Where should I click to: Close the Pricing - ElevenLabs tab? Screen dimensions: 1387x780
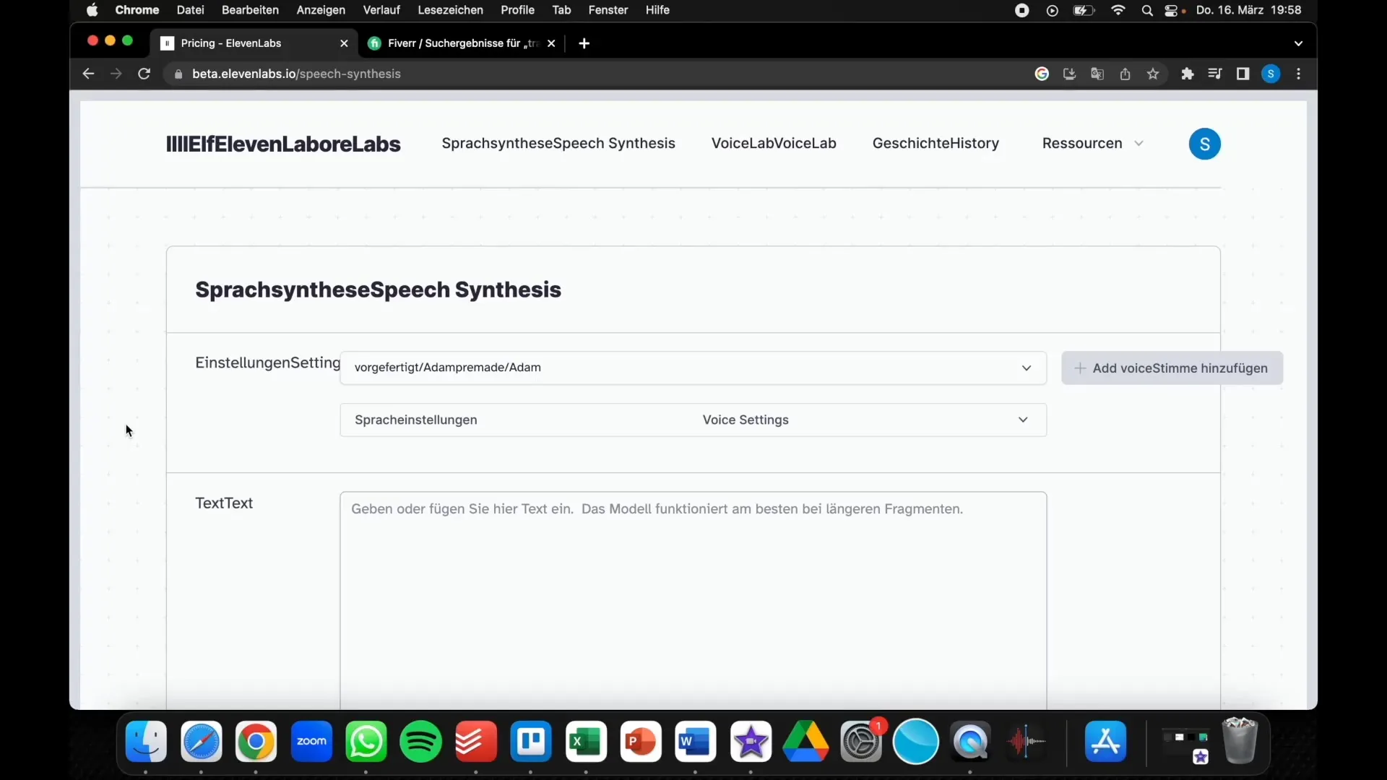coord(344,43)
